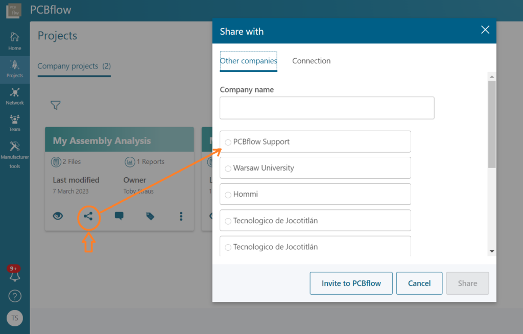Click the Projects page heading
This screenshot has height=334, width=523.
(57, 36)
